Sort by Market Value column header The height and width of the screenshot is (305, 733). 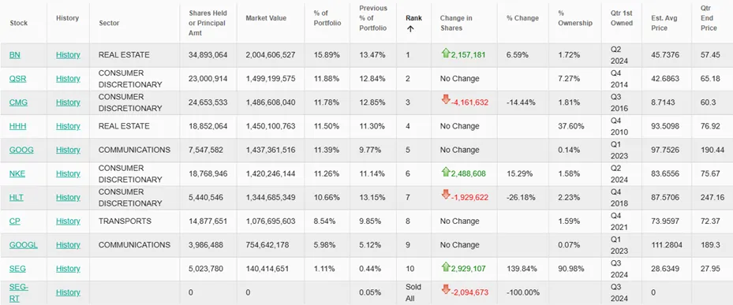[x=266, y=18]
